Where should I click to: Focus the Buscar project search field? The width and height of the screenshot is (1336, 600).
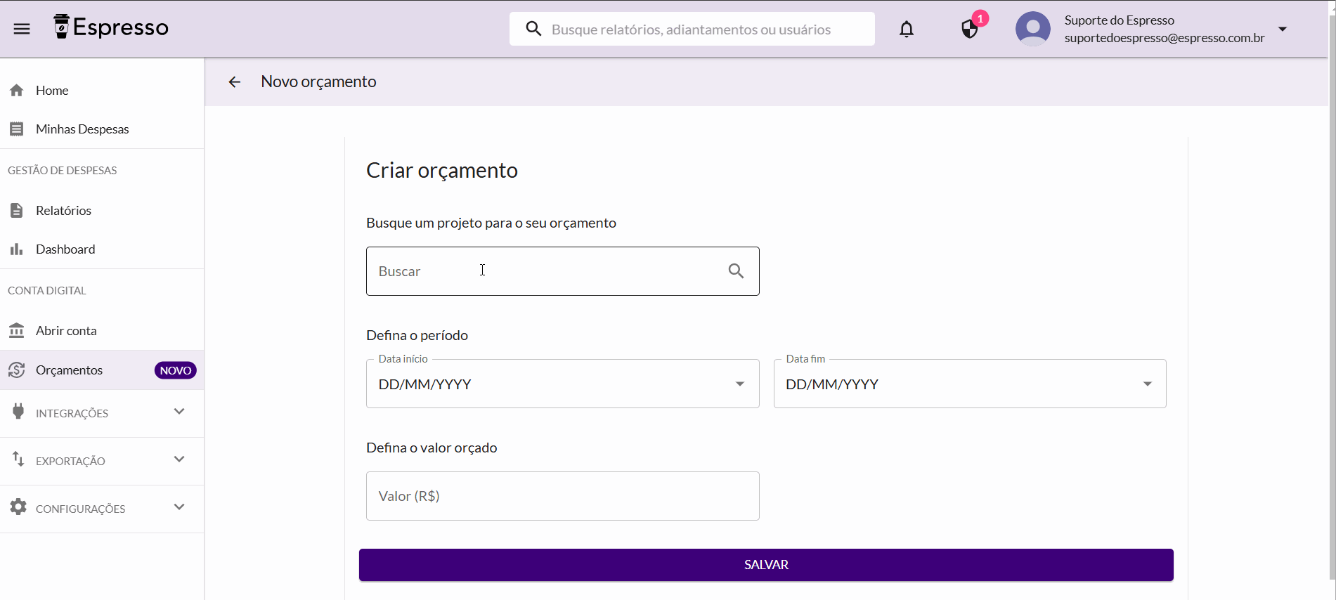(563, 271)
